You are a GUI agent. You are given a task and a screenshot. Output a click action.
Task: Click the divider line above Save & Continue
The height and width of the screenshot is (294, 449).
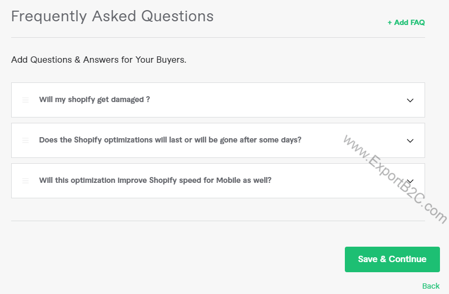click(x=218, y=221)
